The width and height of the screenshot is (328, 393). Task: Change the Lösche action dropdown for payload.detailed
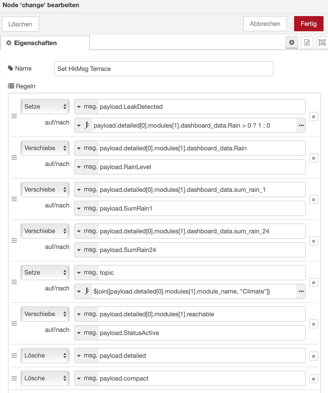45,356
